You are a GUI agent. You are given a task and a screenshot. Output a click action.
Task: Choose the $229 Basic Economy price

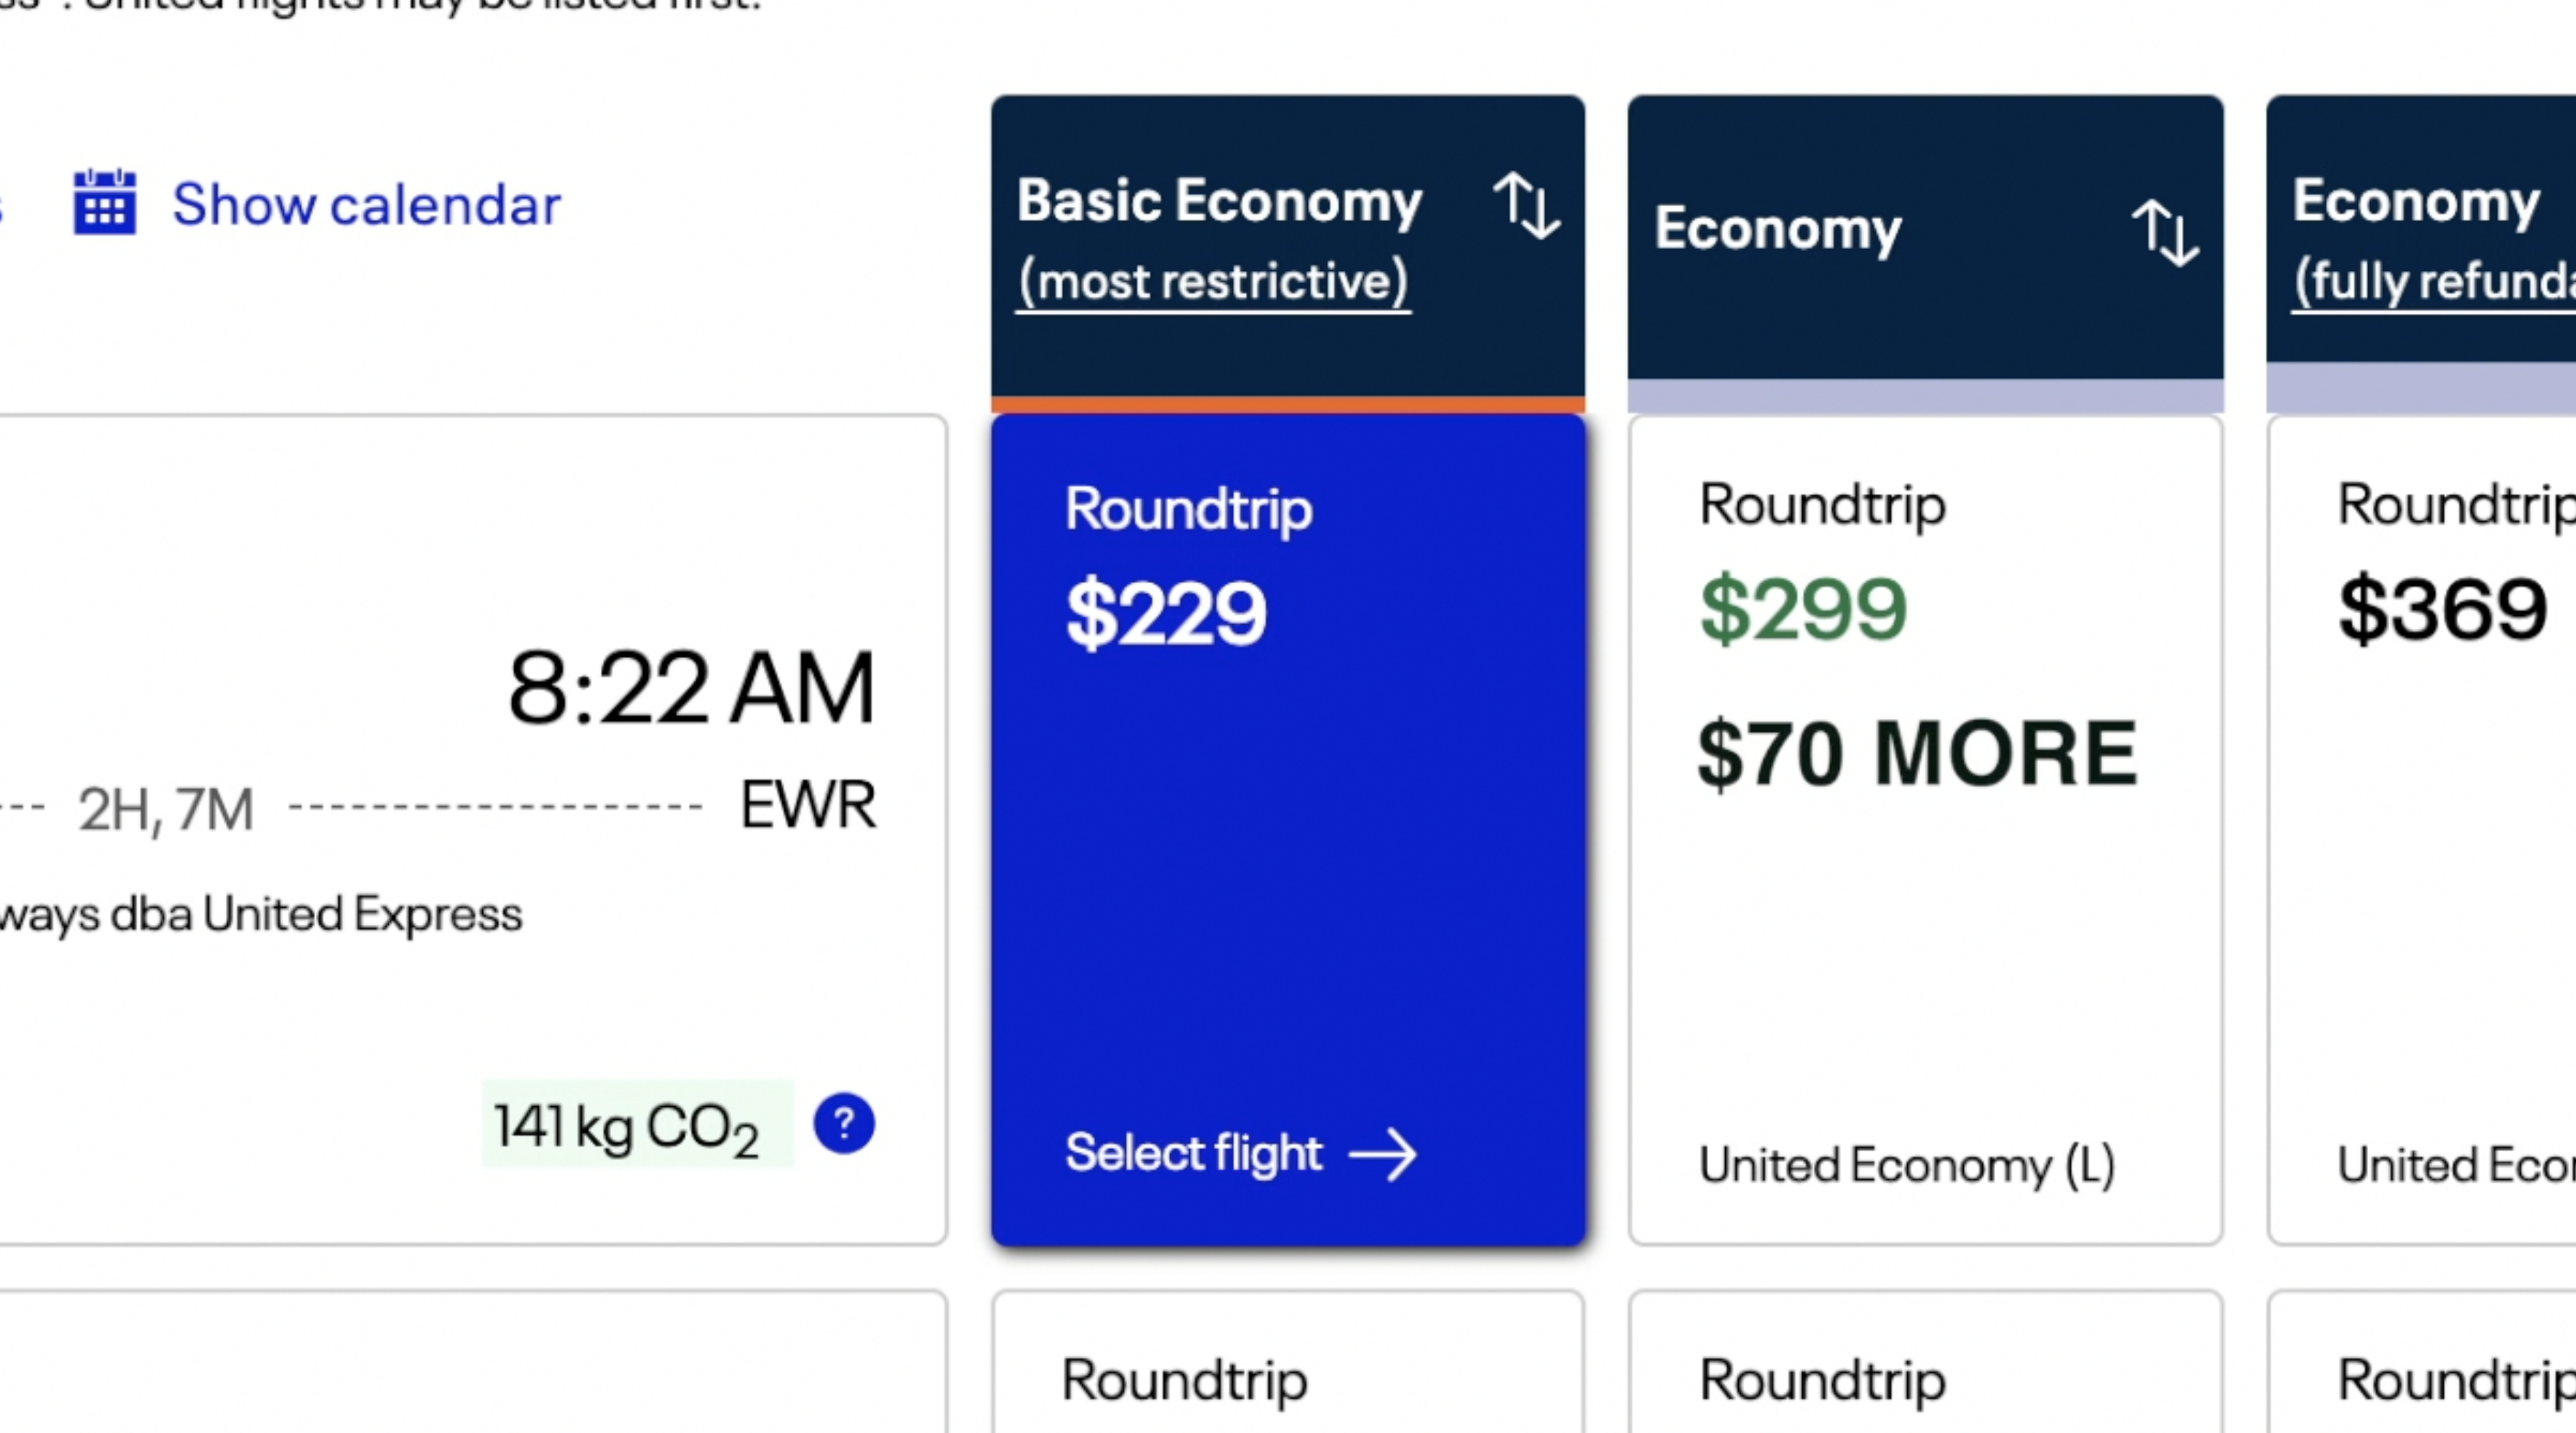point(1166,612)
